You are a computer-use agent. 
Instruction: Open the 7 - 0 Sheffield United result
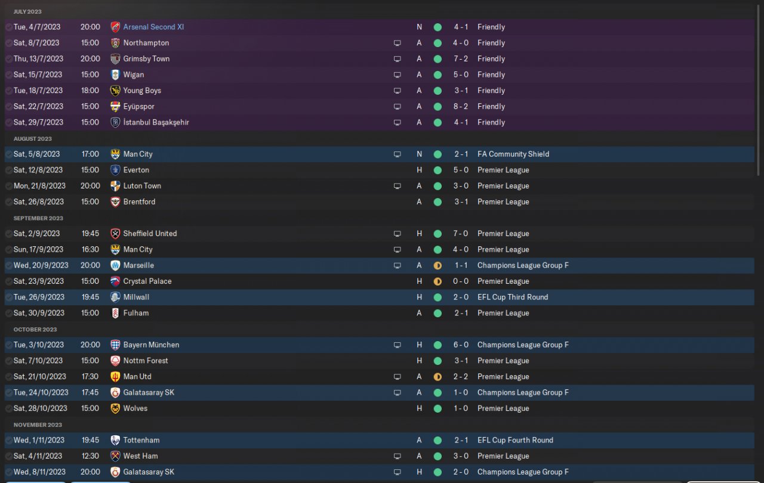coord(461,234)
